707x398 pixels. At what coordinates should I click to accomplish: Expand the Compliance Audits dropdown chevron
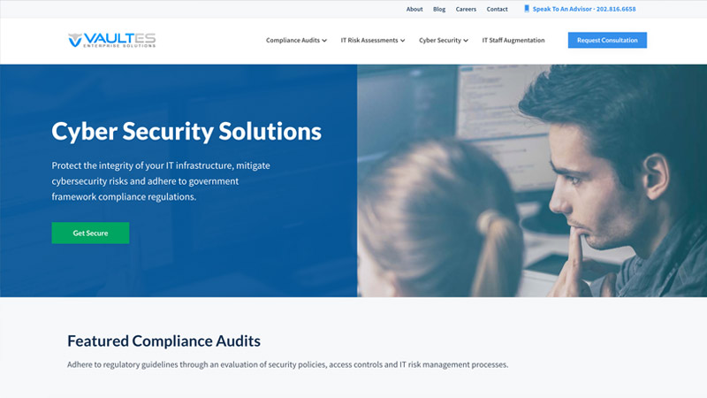coord(324,41)
